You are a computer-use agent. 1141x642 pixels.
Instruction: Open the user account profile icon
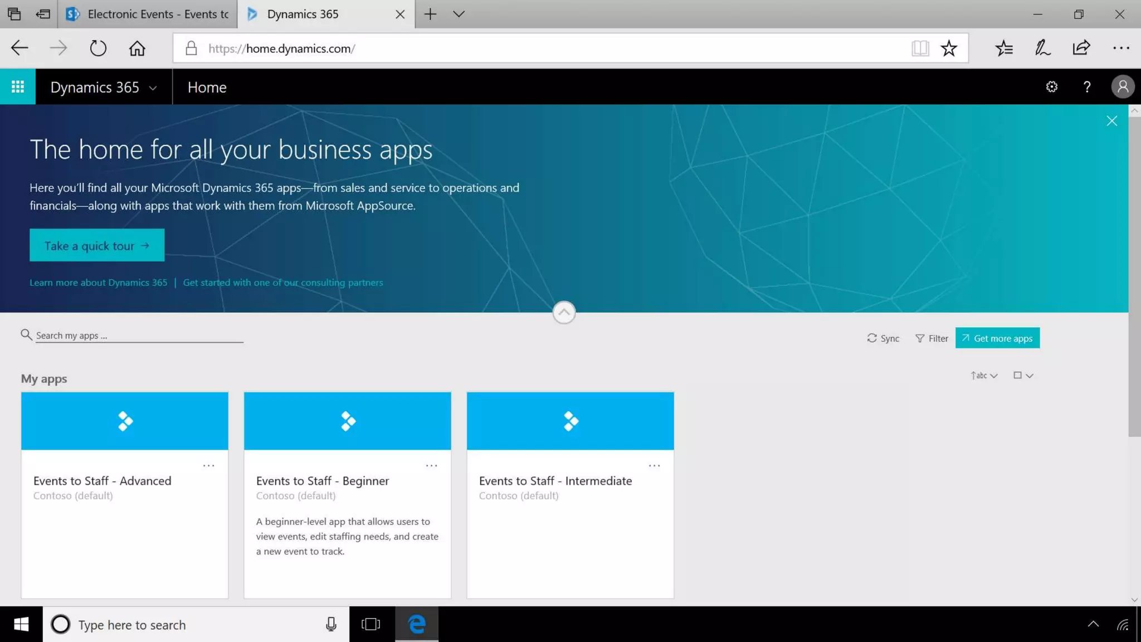[1123, 87]
